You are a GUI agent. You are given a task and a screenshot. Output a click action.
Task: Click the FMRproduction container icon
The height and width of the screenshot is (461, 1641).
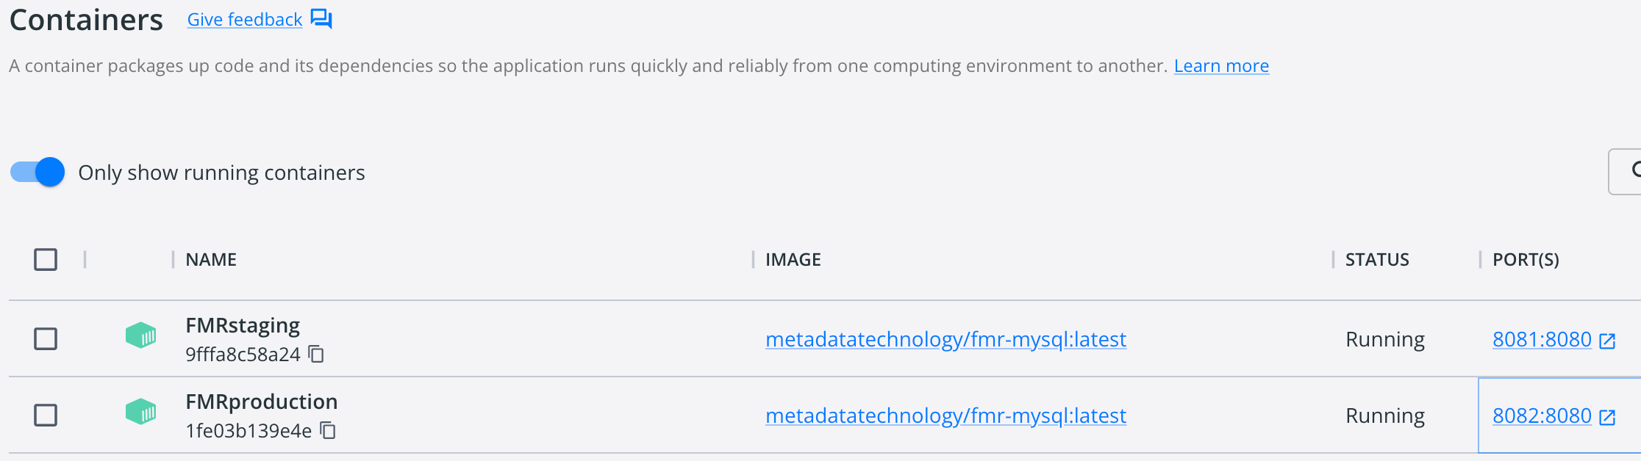[140, 413]
